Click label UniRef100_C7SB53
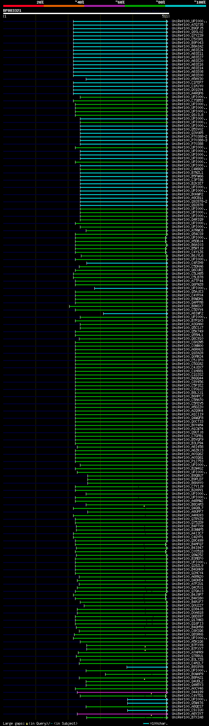This screenshot has height=726, width=209. click(187, 100)
